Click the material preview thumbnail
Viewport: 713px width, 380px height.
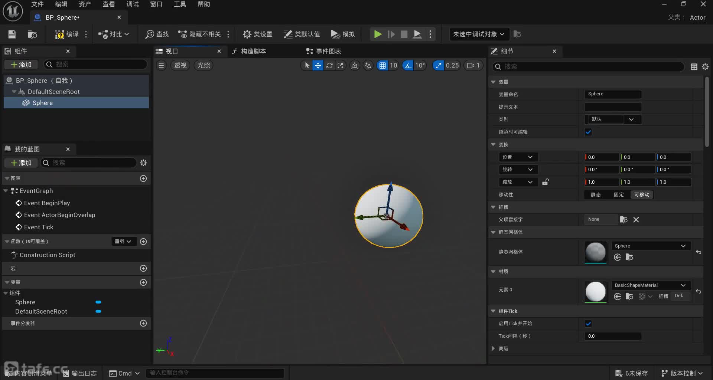[x=595, y=291]
